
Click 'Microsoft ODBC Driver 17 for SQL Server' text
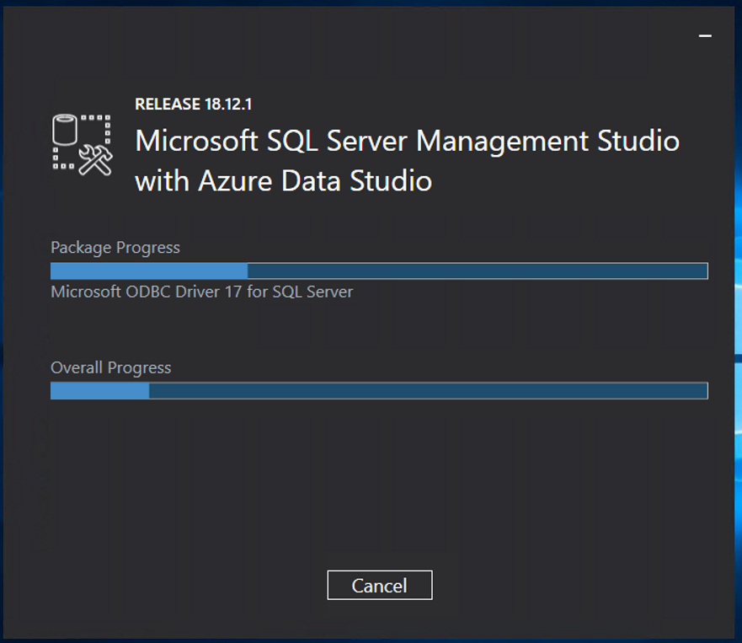point(201,292)
